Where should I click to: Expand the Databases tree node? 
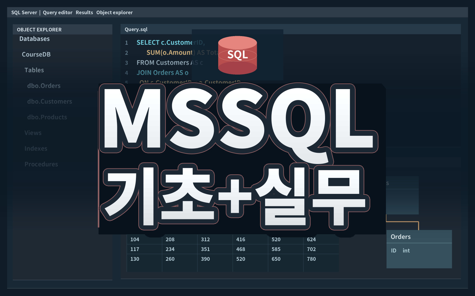click(x=34, y=39)
